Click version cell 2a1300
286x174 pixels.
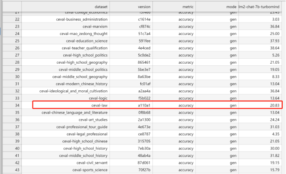click(131, 119)
